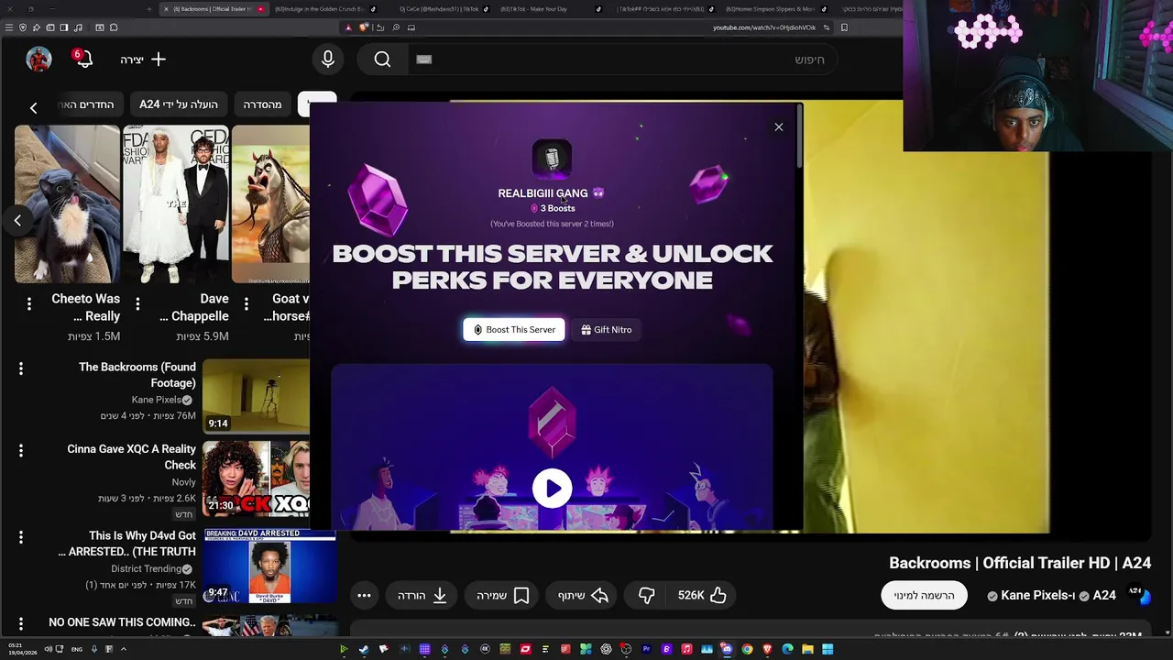Like the video with 526K likes
This screenshot has width=1173, height=660.
[703, 595]
